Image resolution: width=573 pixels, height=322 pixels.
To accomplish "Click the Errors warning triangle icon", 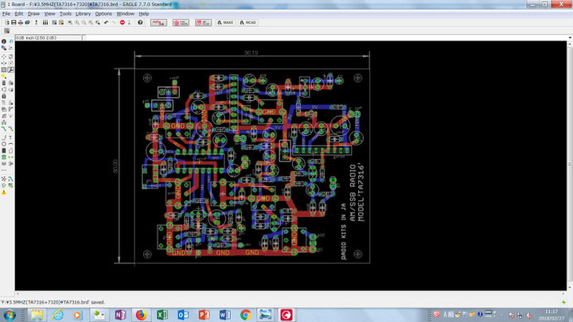I will [4, 192].
